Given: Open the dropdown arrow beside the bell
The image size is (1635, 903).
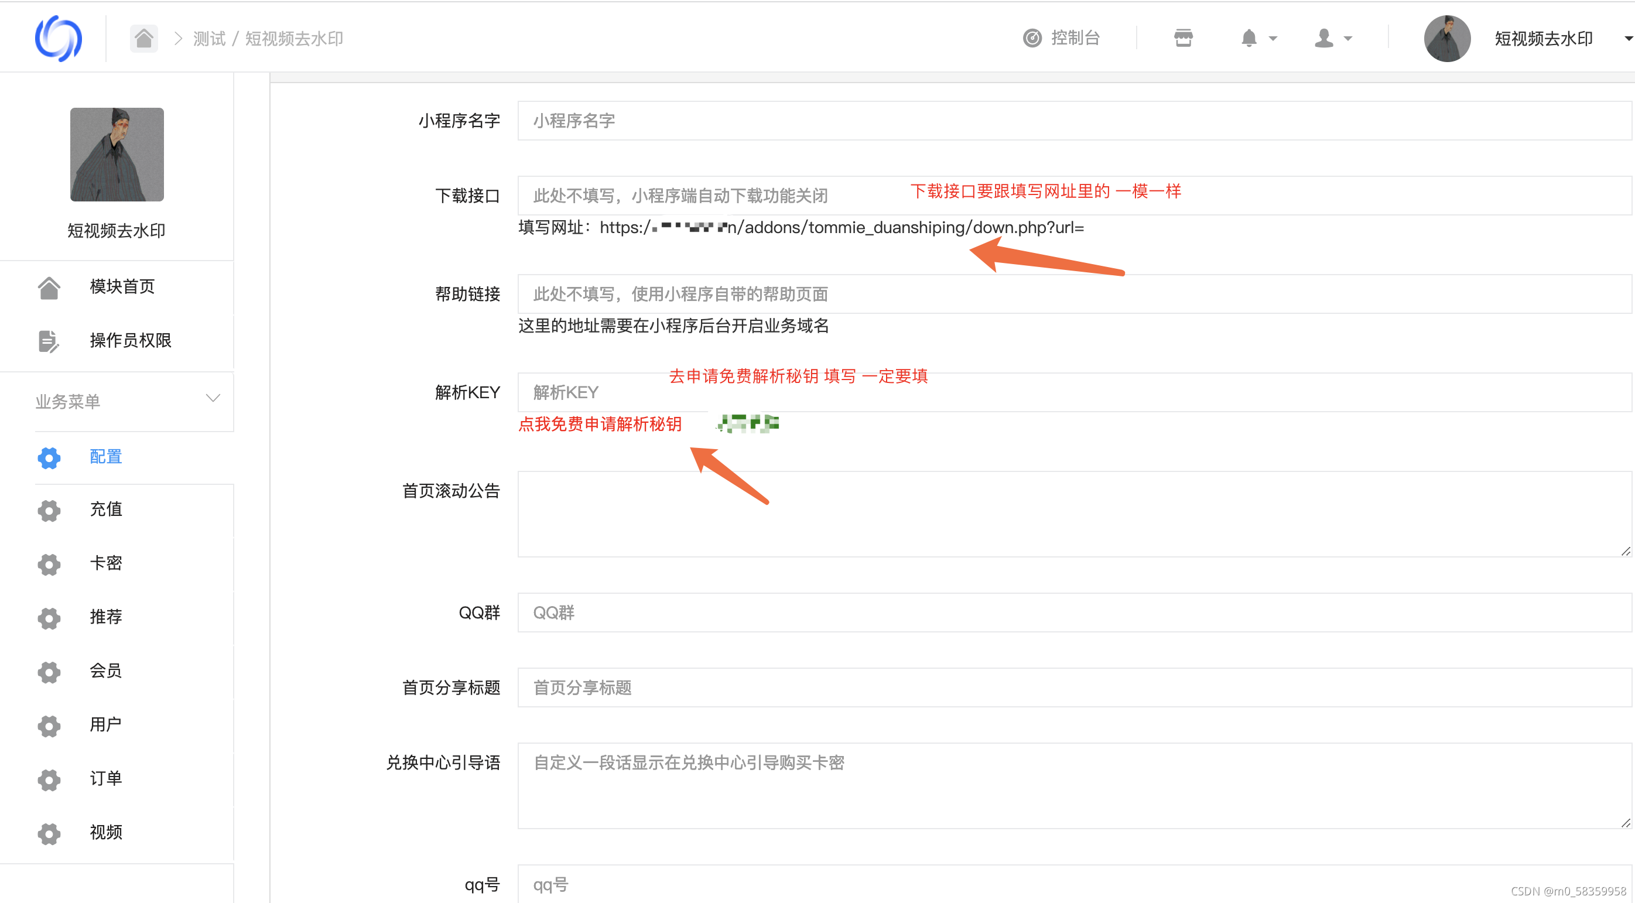Looking at the screenshot, I should point(1273,39).
